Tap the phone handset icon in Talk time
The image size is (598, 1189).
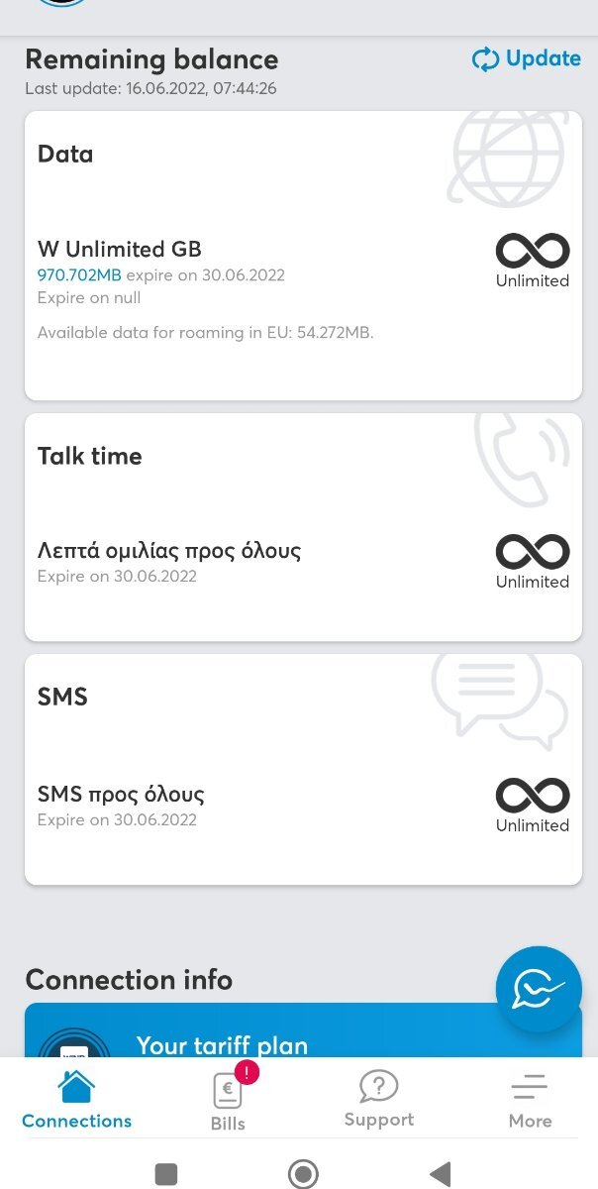coord(521,455)
